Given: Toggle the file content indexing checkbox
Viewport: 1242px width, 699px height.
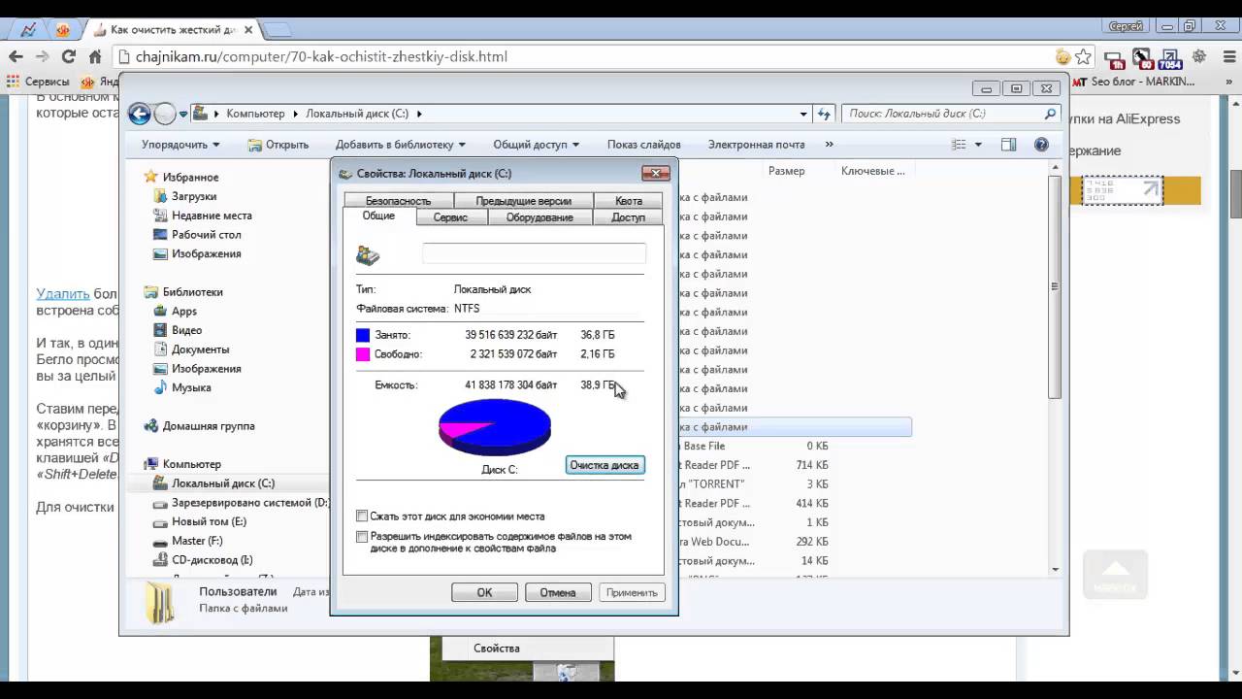Looking at the screenshot, I should 362,536.
